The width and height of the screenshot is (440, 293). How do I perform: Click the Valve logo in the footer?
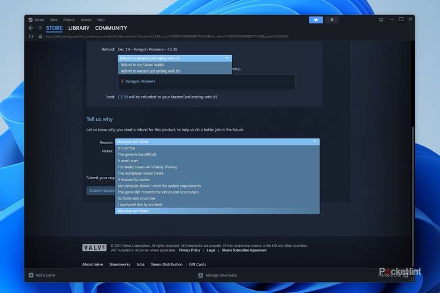(94, 247)
